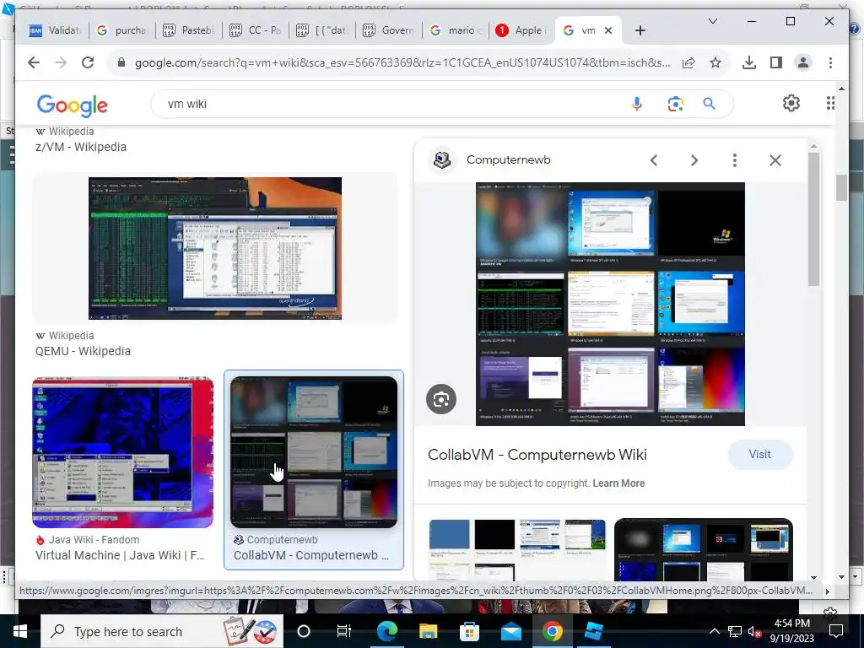
Task: Click the preview panel vertical scrollbar
Action: [814, 219]
